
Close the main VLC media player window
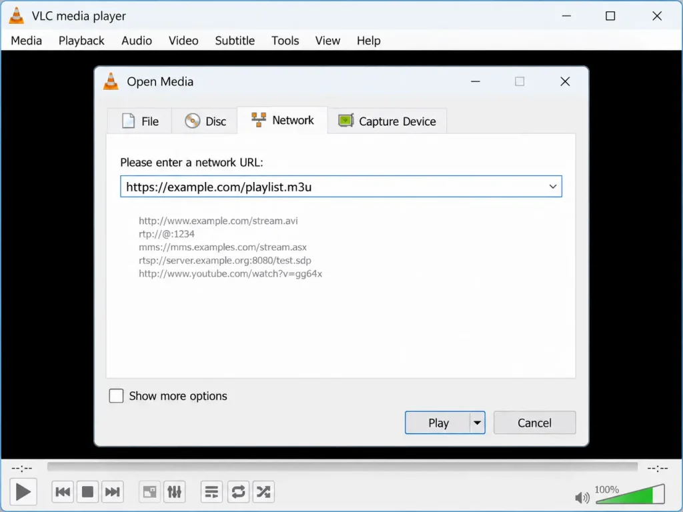click(x=657, y=16)
